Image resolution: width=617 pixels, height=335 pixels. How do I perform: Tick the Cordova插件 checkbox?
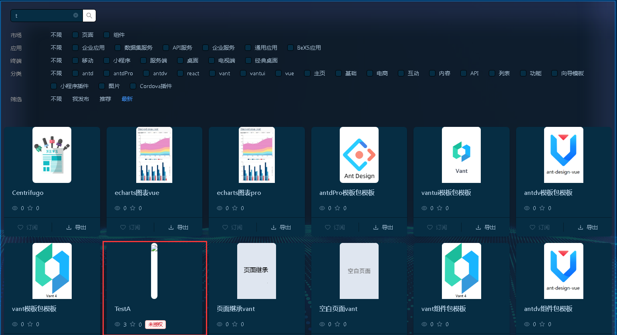point(133,86)
